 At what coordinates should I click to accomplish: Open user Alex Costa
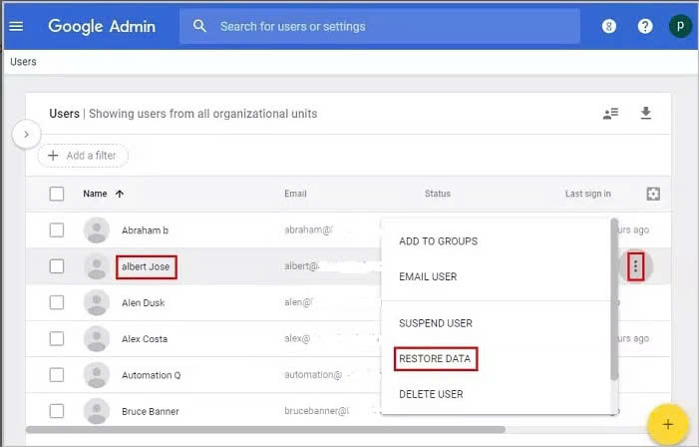tap(145, 339)
